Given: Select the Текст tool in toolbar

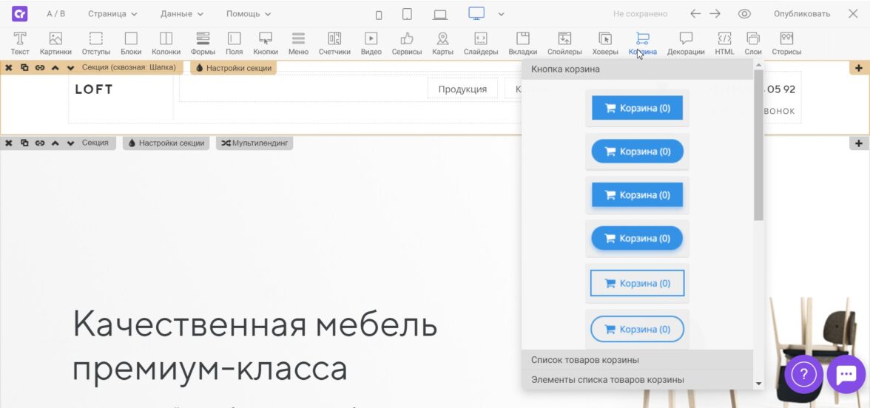Looking at the screenshot, I should click(x=20, y=44).
